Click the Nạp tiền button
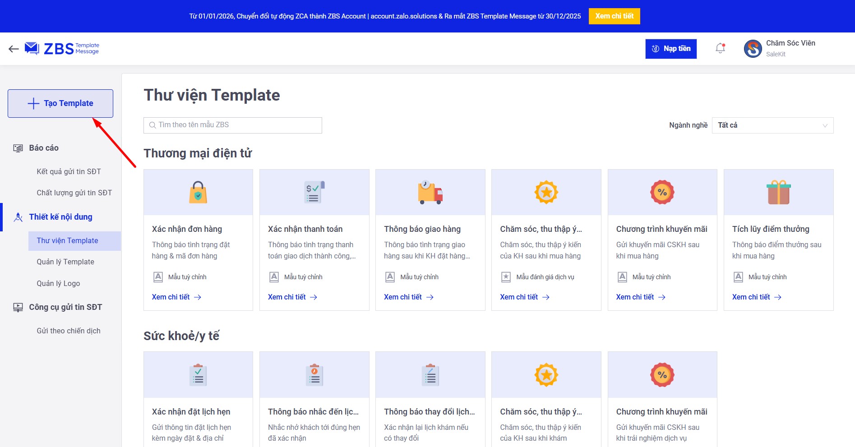This screenshot has height=447, width=855. (670, 49)
